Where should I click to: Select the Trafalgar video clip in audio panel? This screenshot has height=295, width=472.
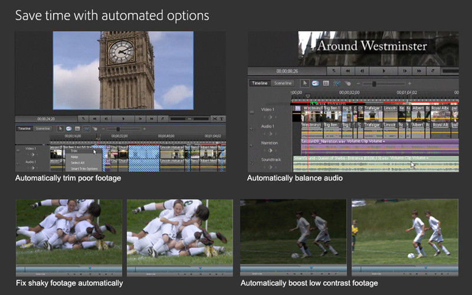click(373, 113)
